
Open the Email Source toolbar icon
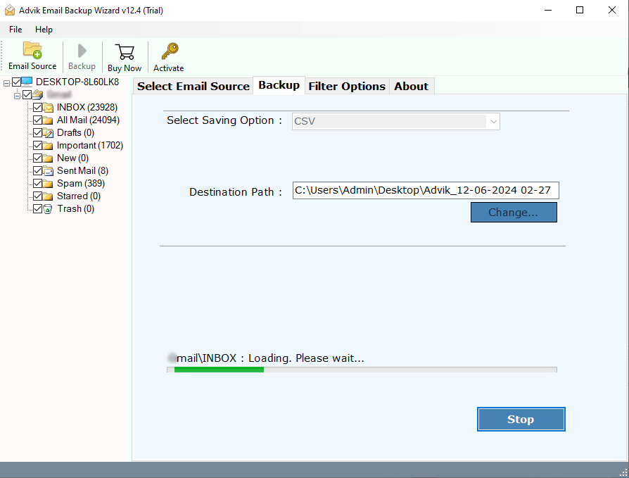click(x=32, y=51)
